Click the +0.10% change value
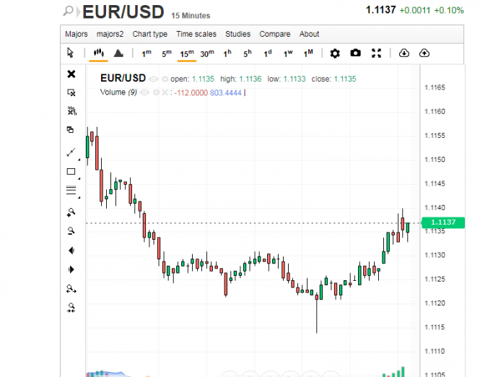 click(x=449, y=10)
